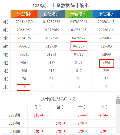Click the 706412539 cell in 9粒 row
The image size is (120, 135).
pos(24,22)
